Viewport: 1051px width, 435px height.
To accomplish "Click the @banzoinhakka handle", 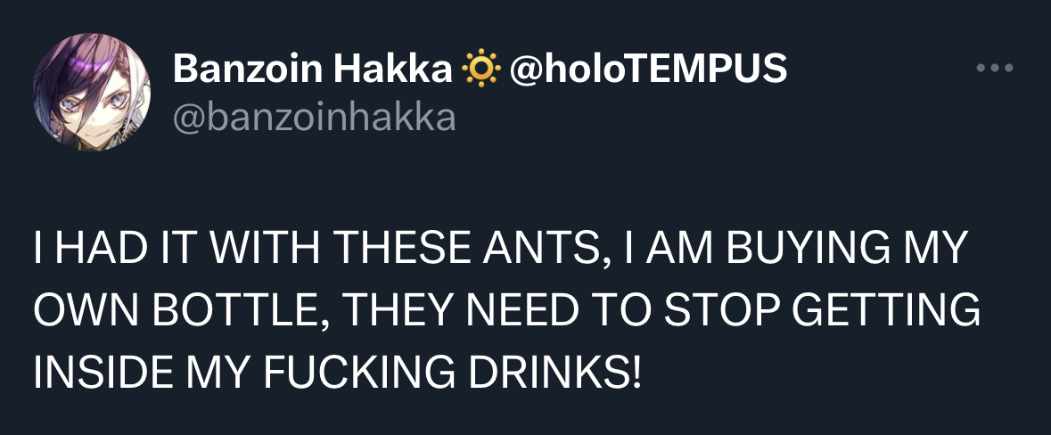I will 314,117.
